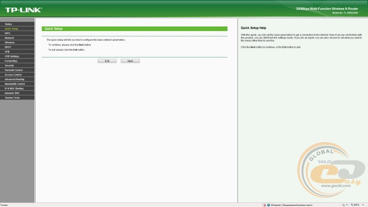Open System Tools menu item
This screenshot has width=368, height=207.
coord(17,98)
